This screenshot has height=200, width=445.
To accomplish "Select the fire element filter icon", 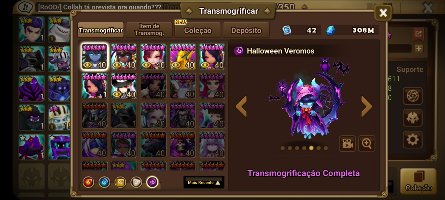I will [88, 182].
